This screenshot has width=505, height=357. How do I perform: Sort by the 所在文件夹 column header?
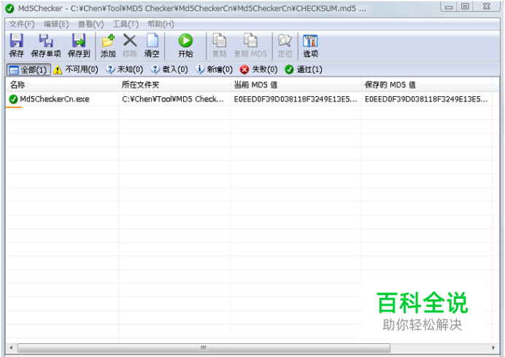coord(174,85)
